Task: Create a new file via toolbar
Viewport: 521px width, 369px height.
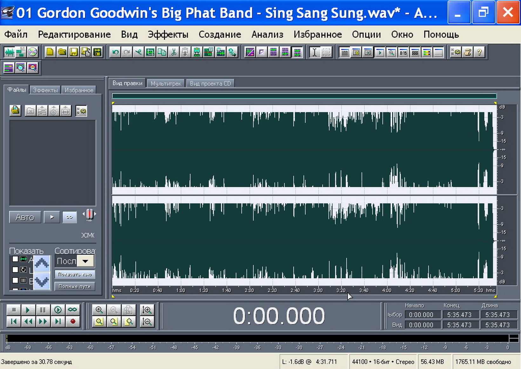Action: [x=50, y=52]
